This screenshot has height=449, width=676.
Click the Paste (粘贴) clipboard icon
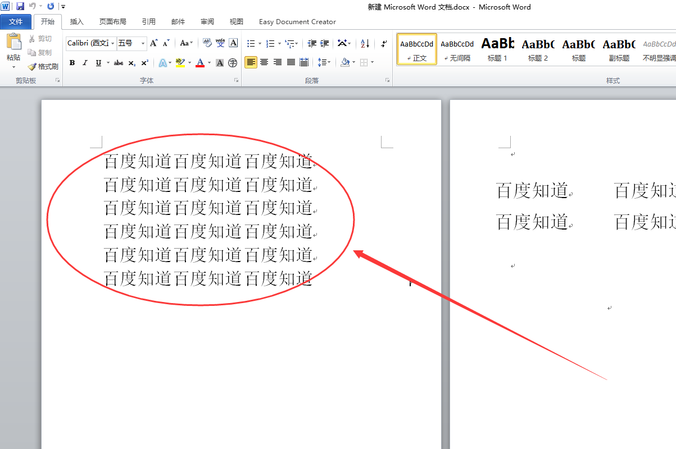point(13,42)
